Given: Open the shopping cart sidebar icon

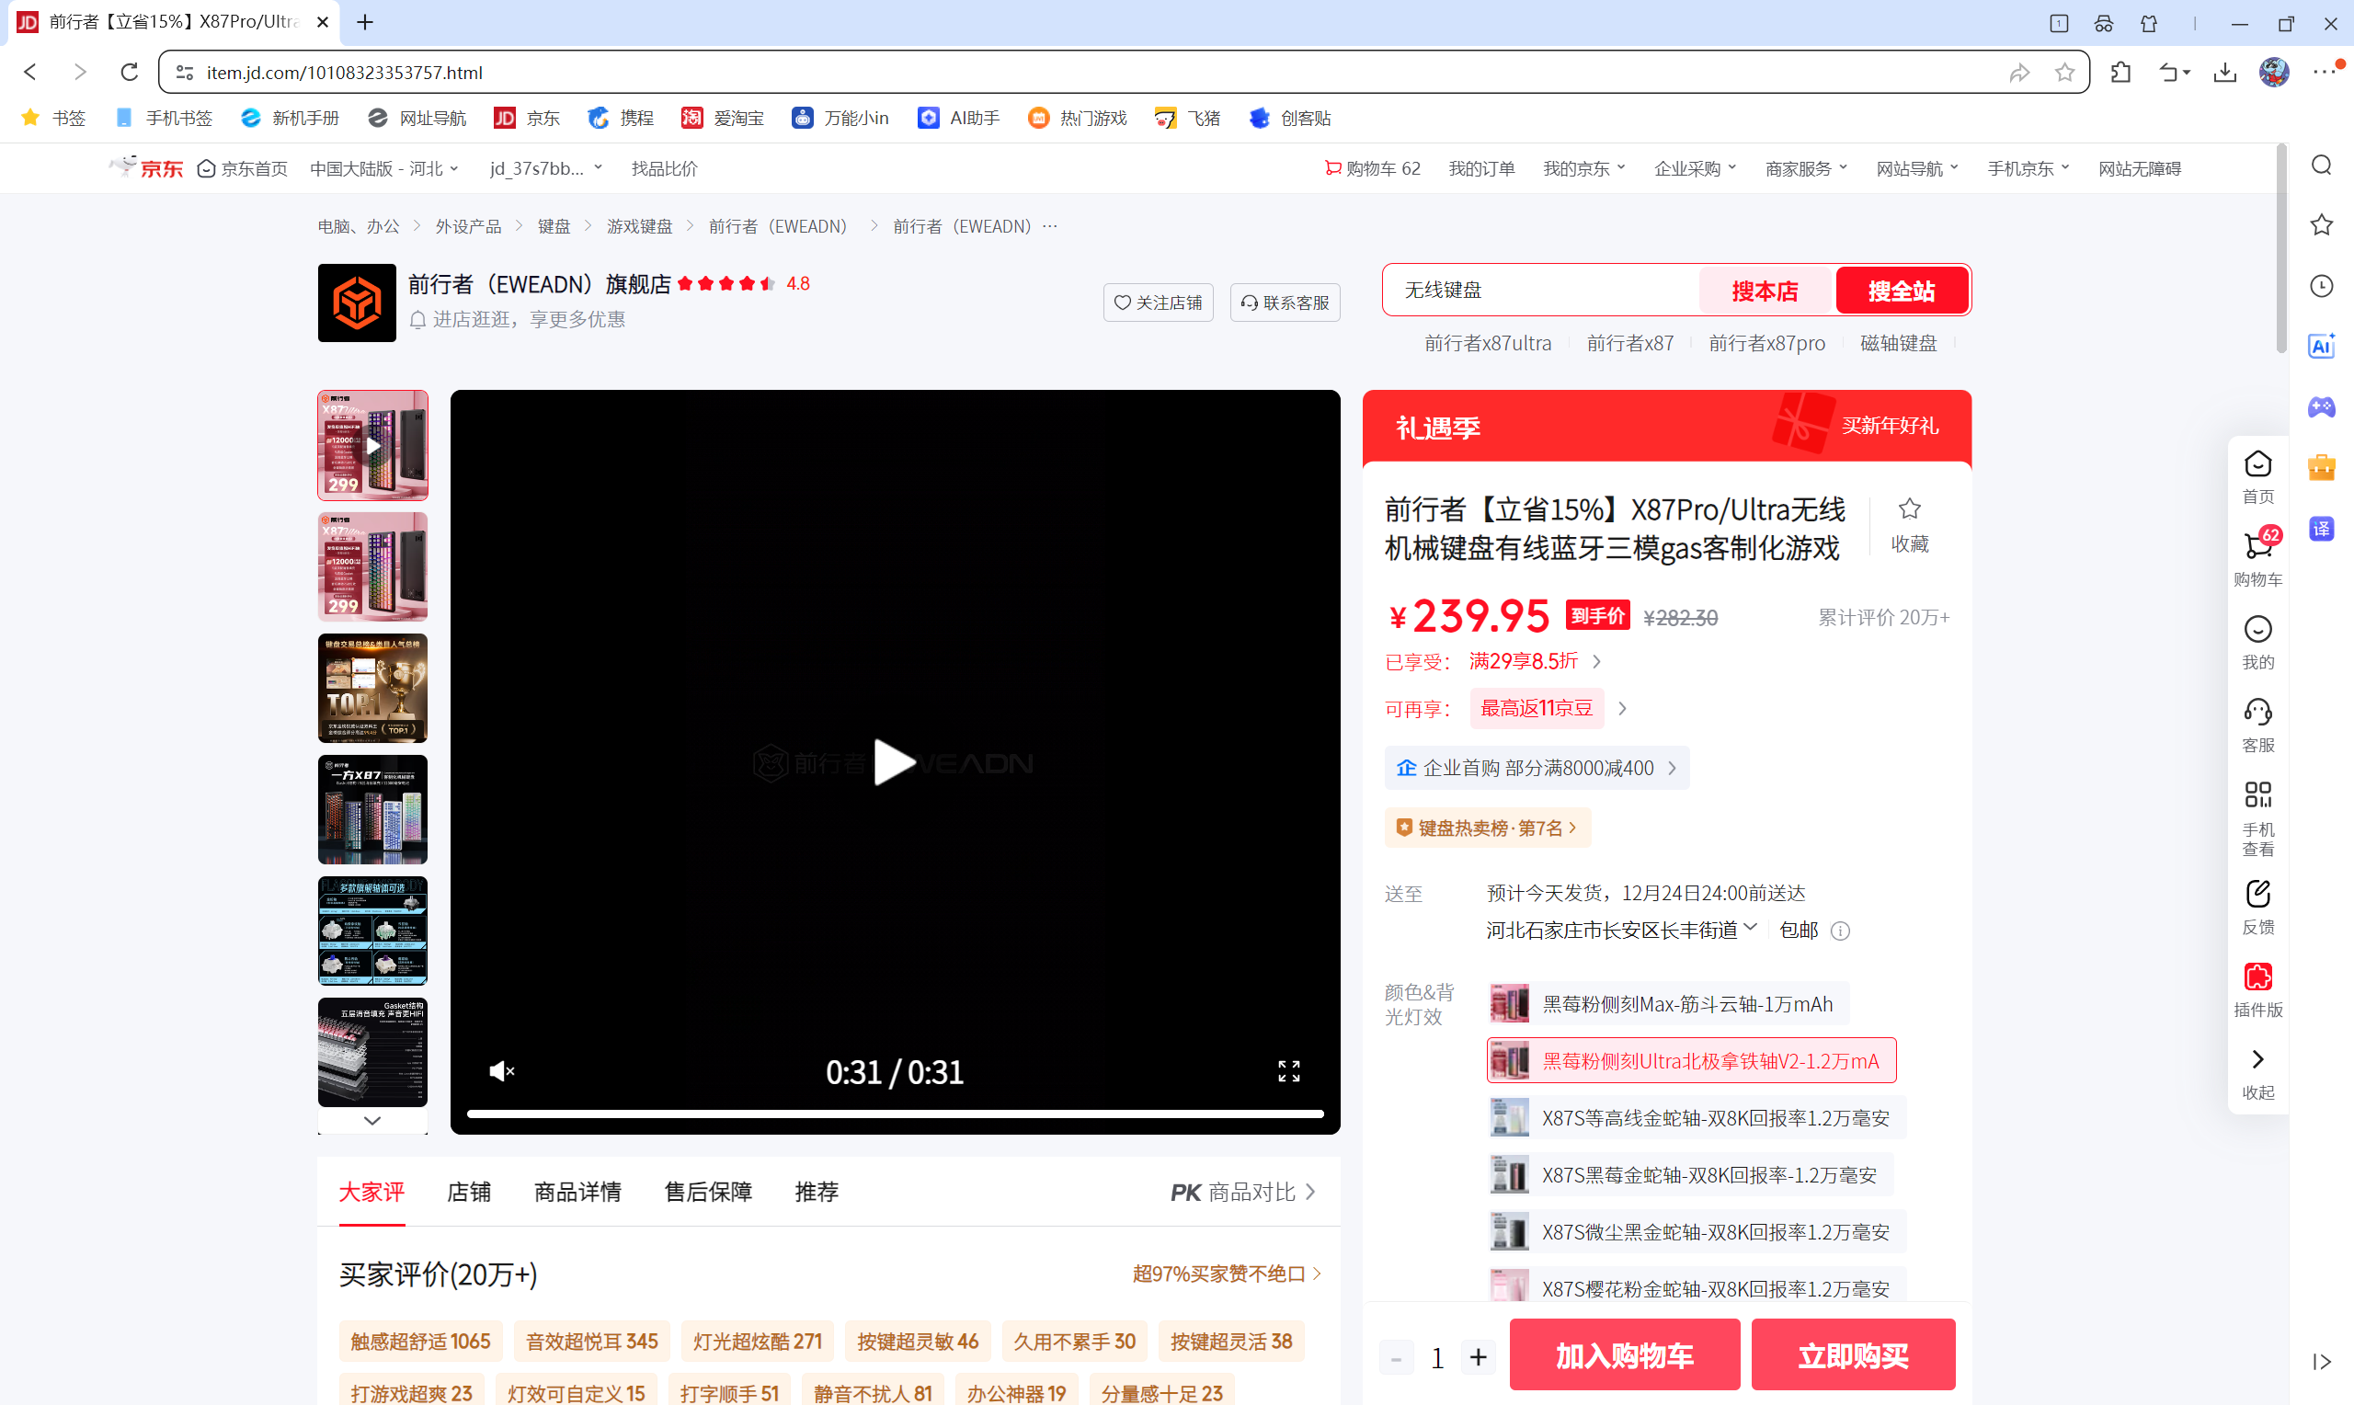Looking at the screenshot, I should [2257, 547].
